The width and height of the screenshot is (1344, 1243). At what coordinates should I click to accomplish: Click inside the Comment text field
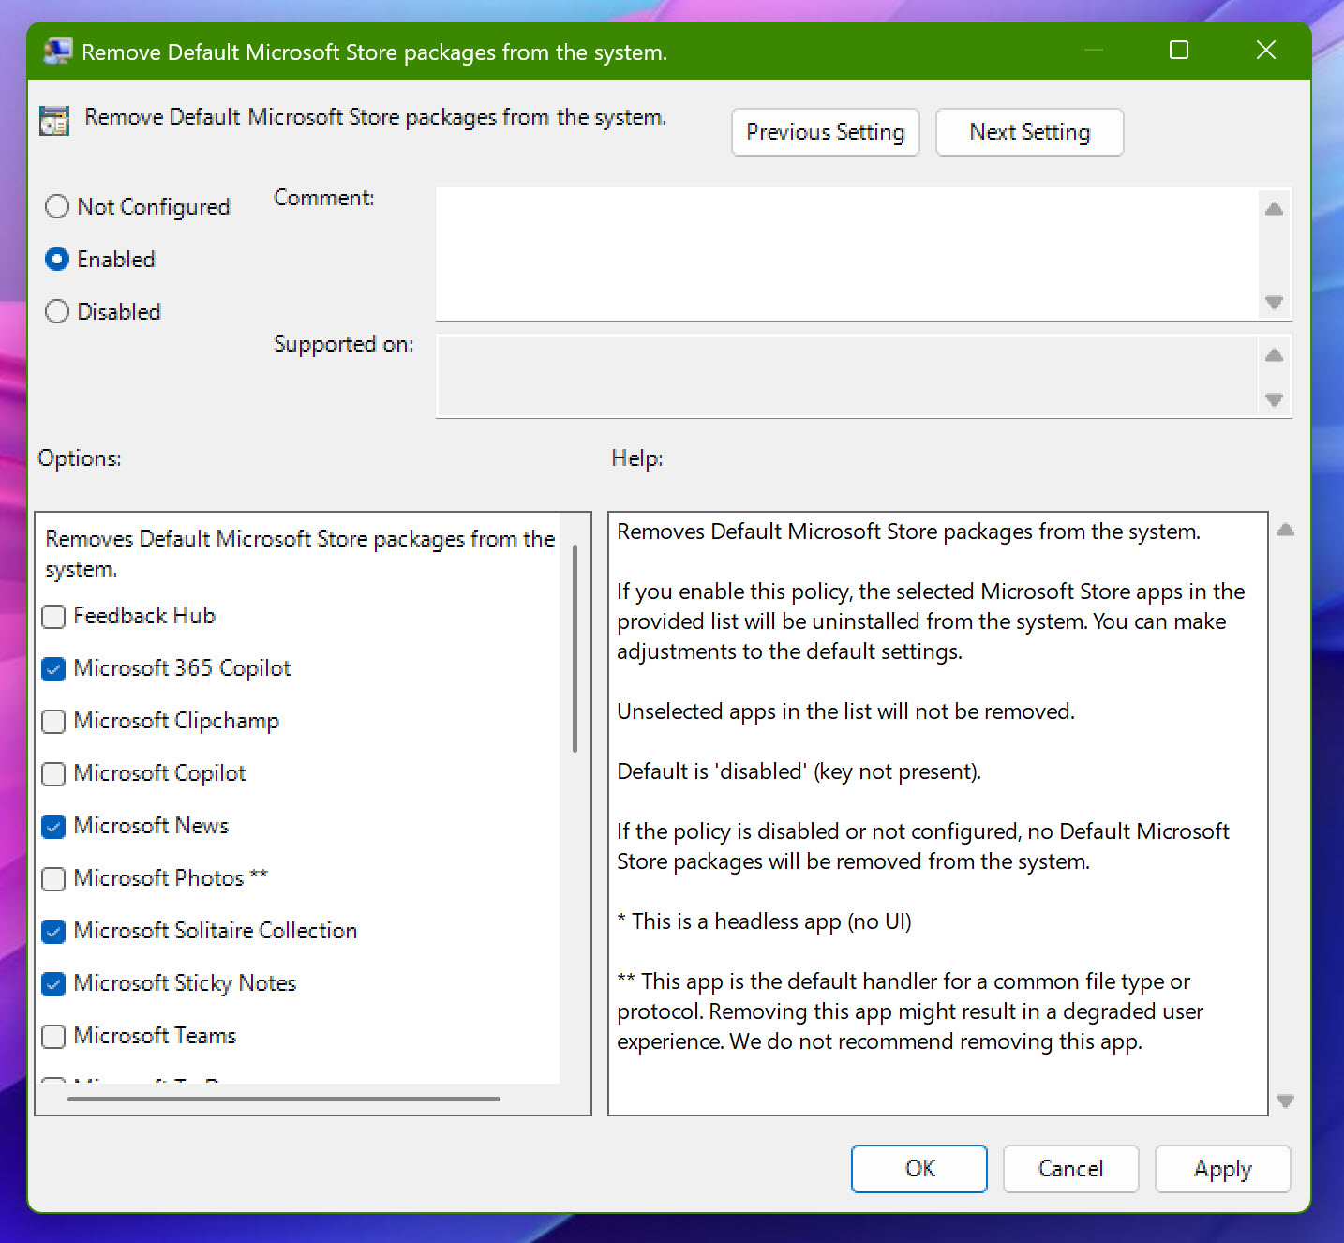(x=844, y=253)
